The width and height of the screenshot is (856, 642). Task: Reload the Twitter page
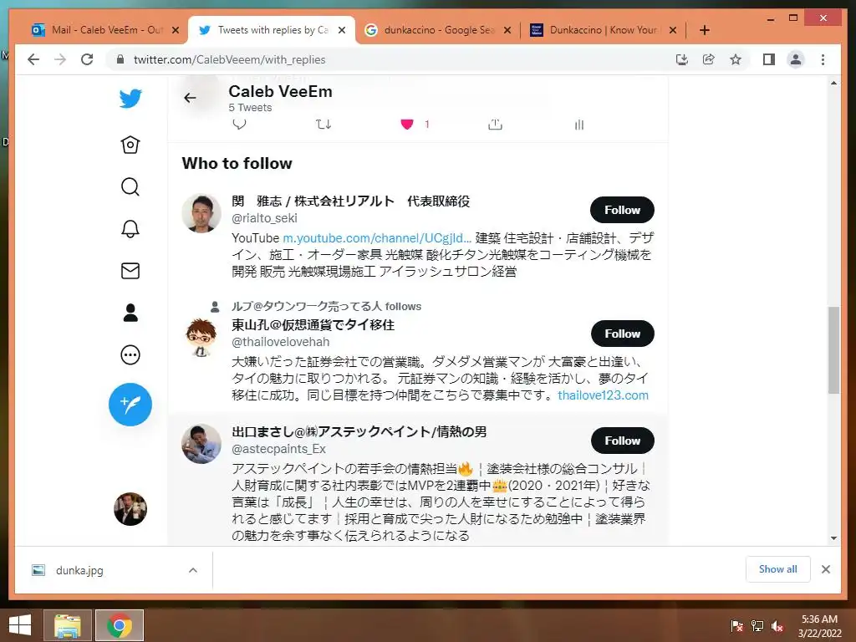click(87, 59)
